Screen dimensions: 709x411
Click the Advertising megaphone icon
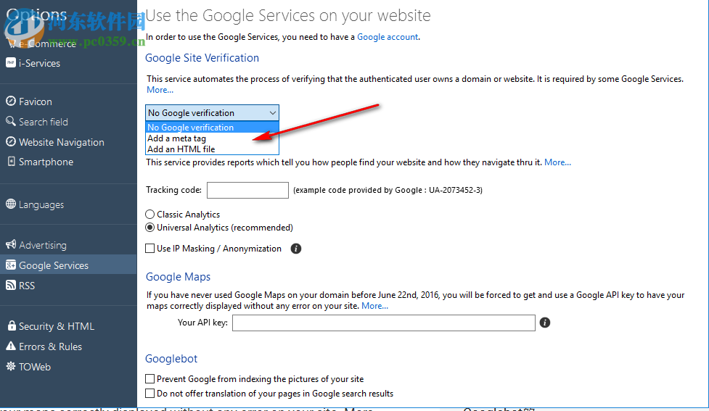click(x=10, y=244)
